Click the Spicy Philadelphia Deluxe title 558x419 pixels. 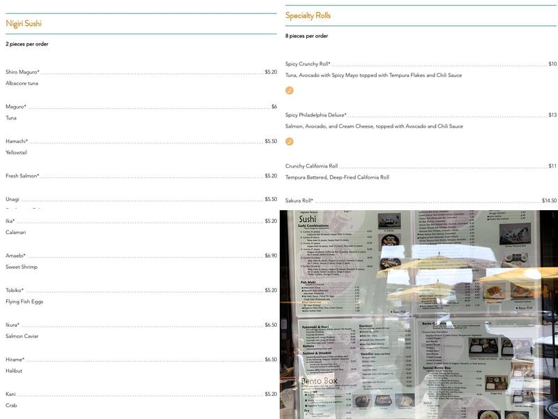pos(316,115)
